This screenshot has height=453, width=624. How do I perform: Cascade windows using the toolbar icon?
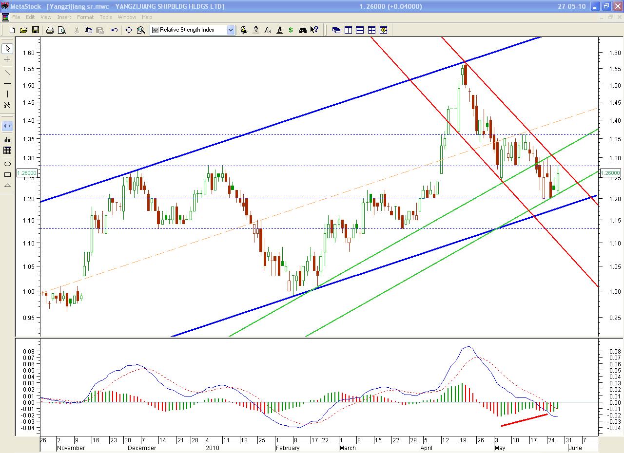coord(336,30)
